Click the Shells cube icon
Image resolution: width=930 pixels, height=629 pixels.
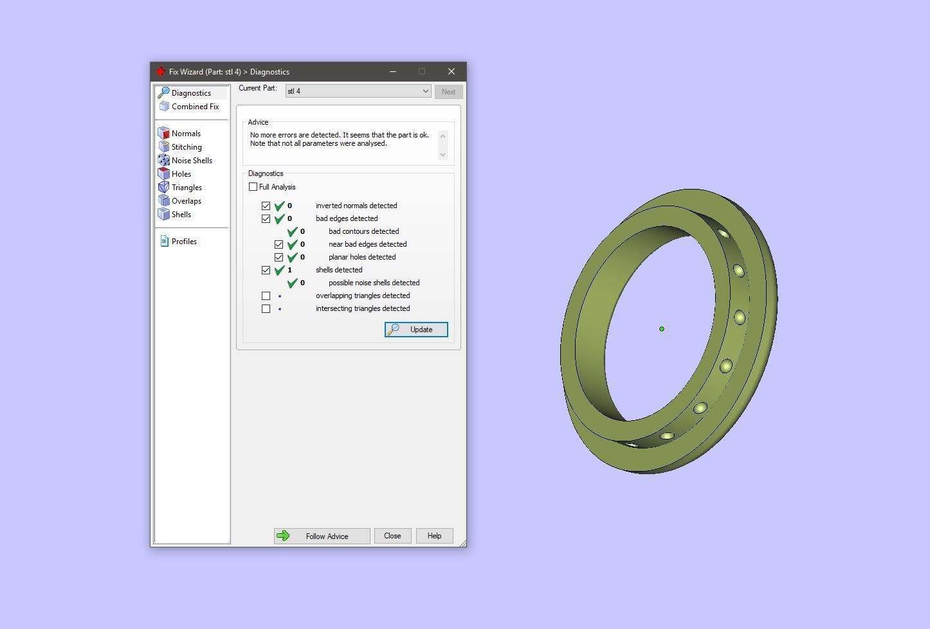pyautogui.click(x=163, y=215)
